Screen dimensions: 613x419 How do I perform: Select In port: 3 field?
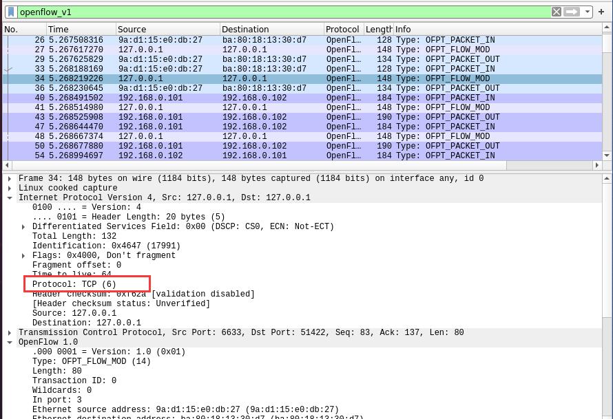57,400
